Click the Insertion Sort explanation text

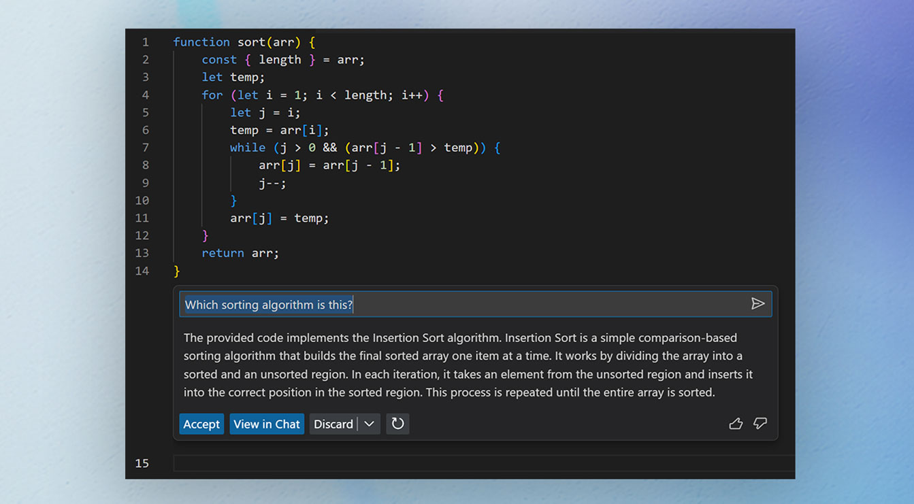pyautogui.click(x=469, y=365)
